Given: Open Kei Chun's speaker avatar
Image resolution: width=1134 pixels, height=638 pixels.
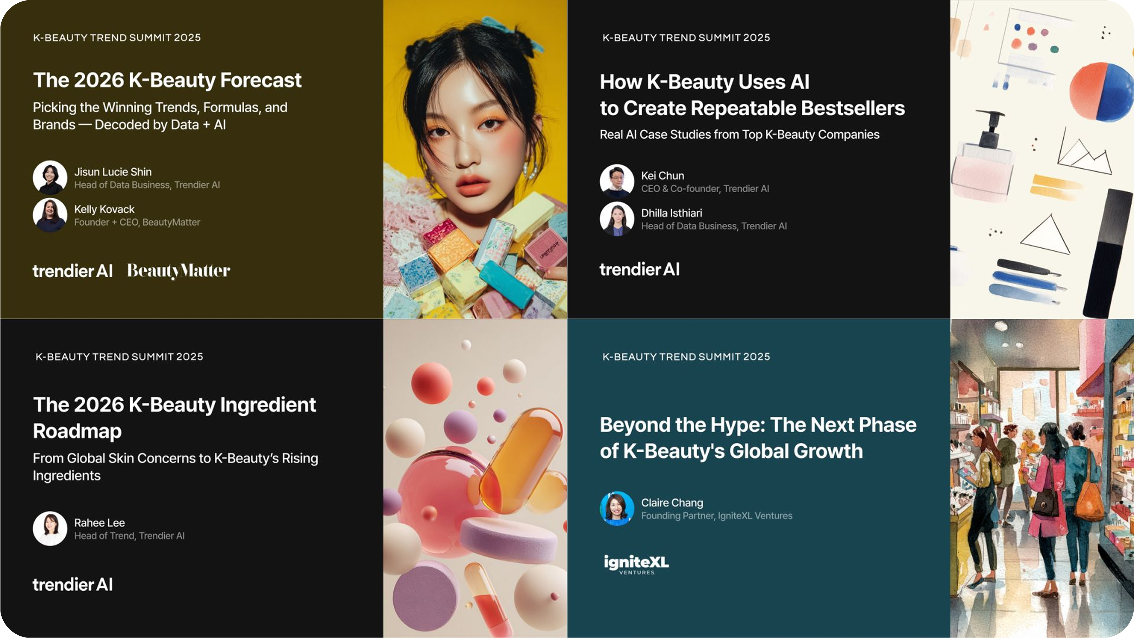Looking at the screenshot, I should 617,181.
